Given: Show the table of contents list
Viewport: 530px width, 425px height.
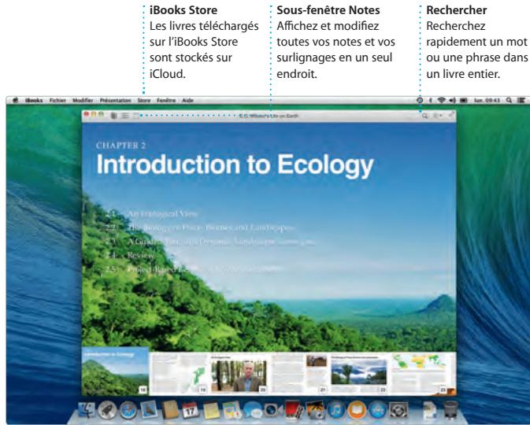Looking at the screenshot, I should point(125,116).
